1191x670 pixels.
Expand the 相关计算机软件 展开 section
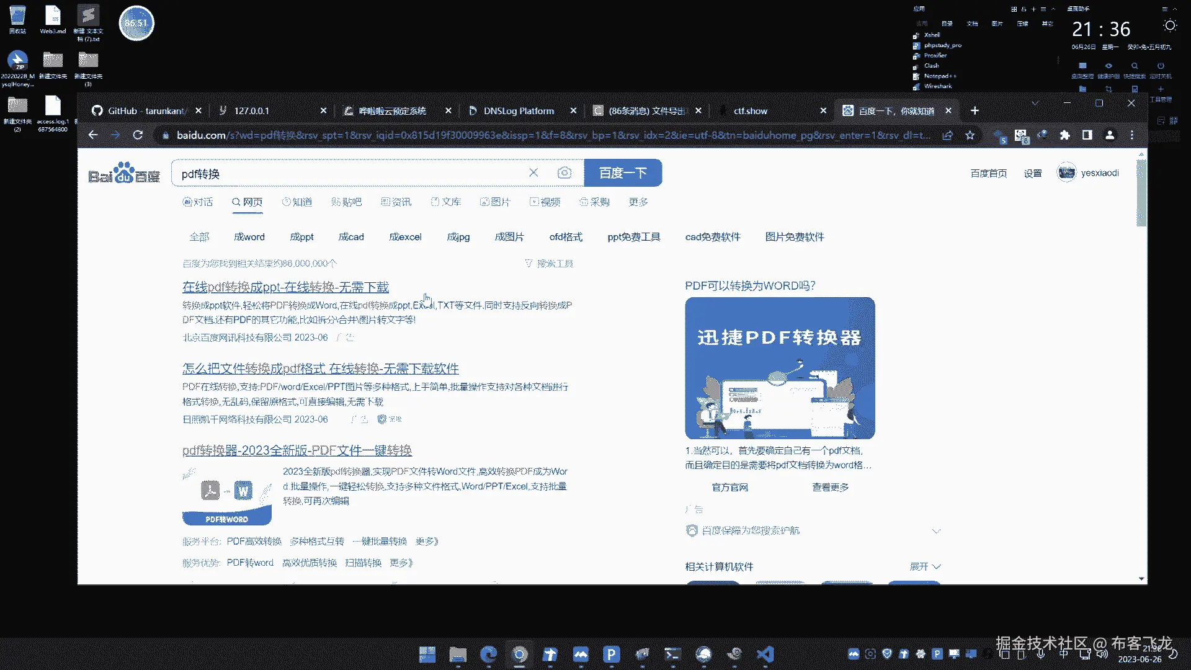coord(925,566)
